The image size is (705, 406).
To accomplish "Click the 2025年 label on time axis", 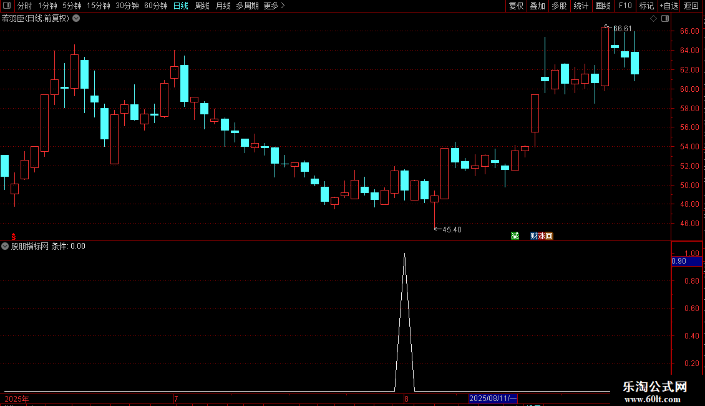I will click(17, 399).
